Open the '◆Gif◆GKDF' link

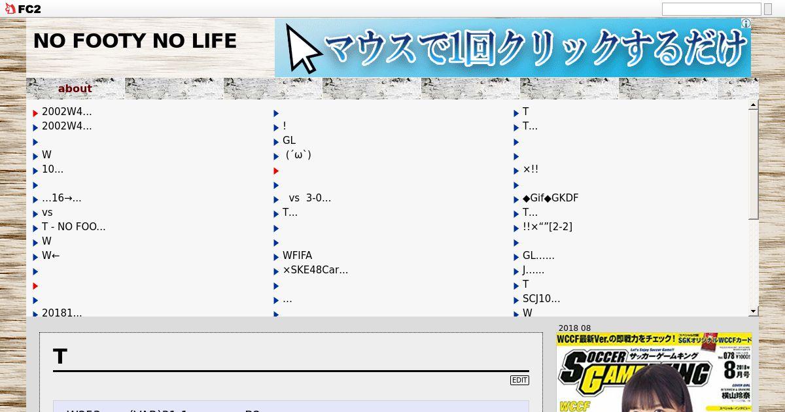[x=550, y=197]
